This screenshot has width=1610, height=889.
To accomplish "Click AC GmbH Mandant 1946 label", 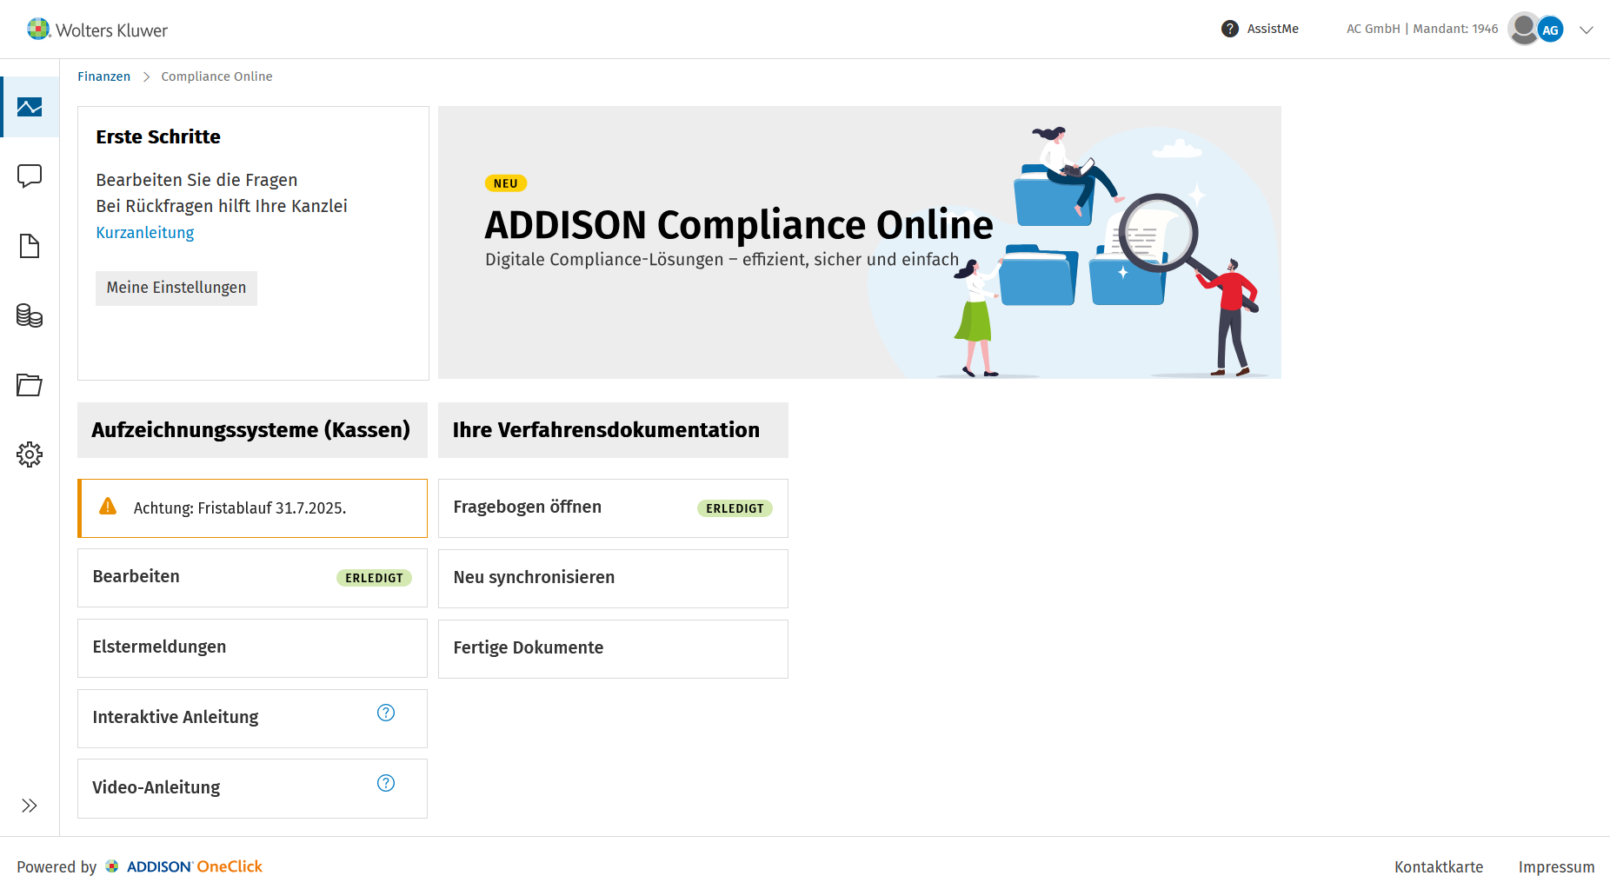I will pos(1422,29).
